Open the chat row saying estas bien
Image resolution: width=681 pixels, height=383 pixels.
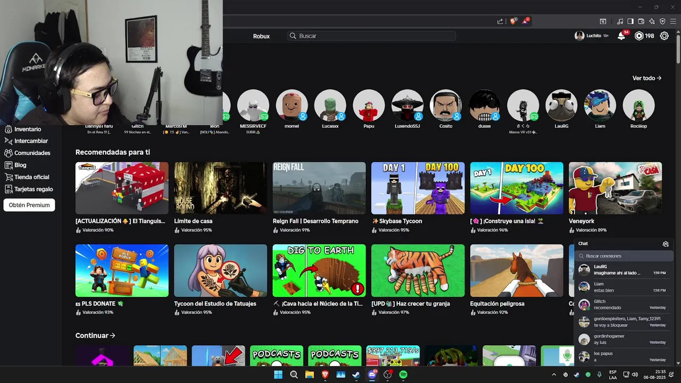[622, 287]
